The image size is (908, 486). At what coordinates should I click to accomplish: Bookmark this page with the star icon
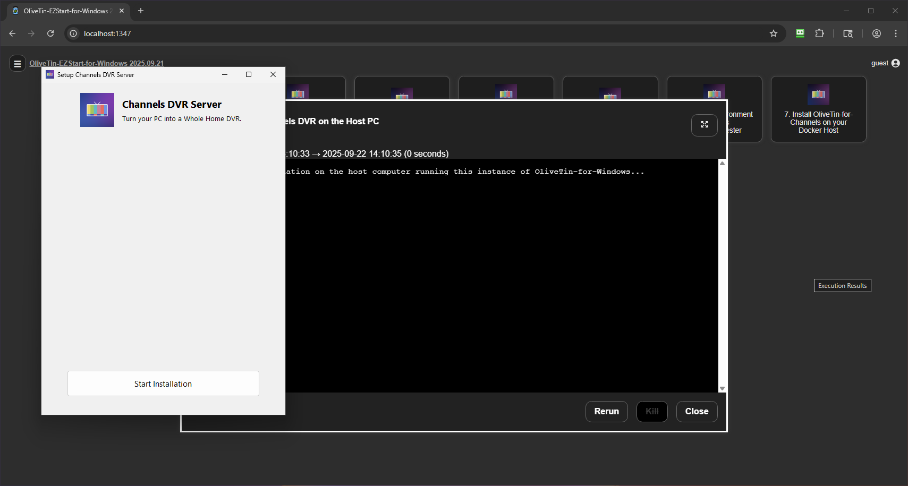pyautogui.click(x=774, y=33)
